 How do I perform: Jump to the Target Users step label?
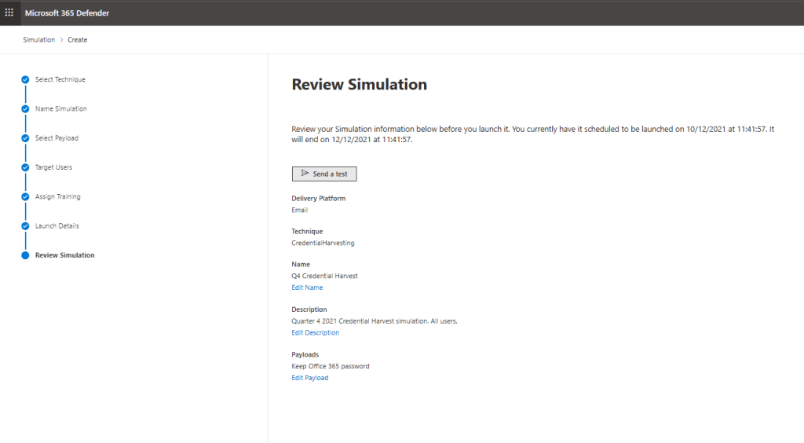tap(53, 167)
